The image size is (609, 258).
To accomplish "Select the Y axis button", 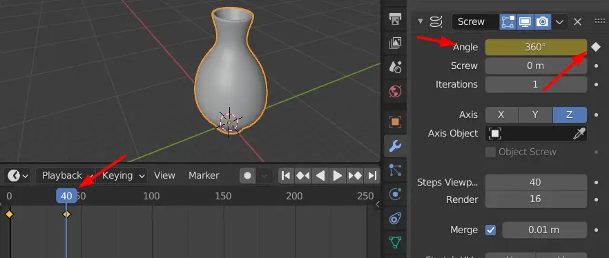I will (x=535, y=115).
